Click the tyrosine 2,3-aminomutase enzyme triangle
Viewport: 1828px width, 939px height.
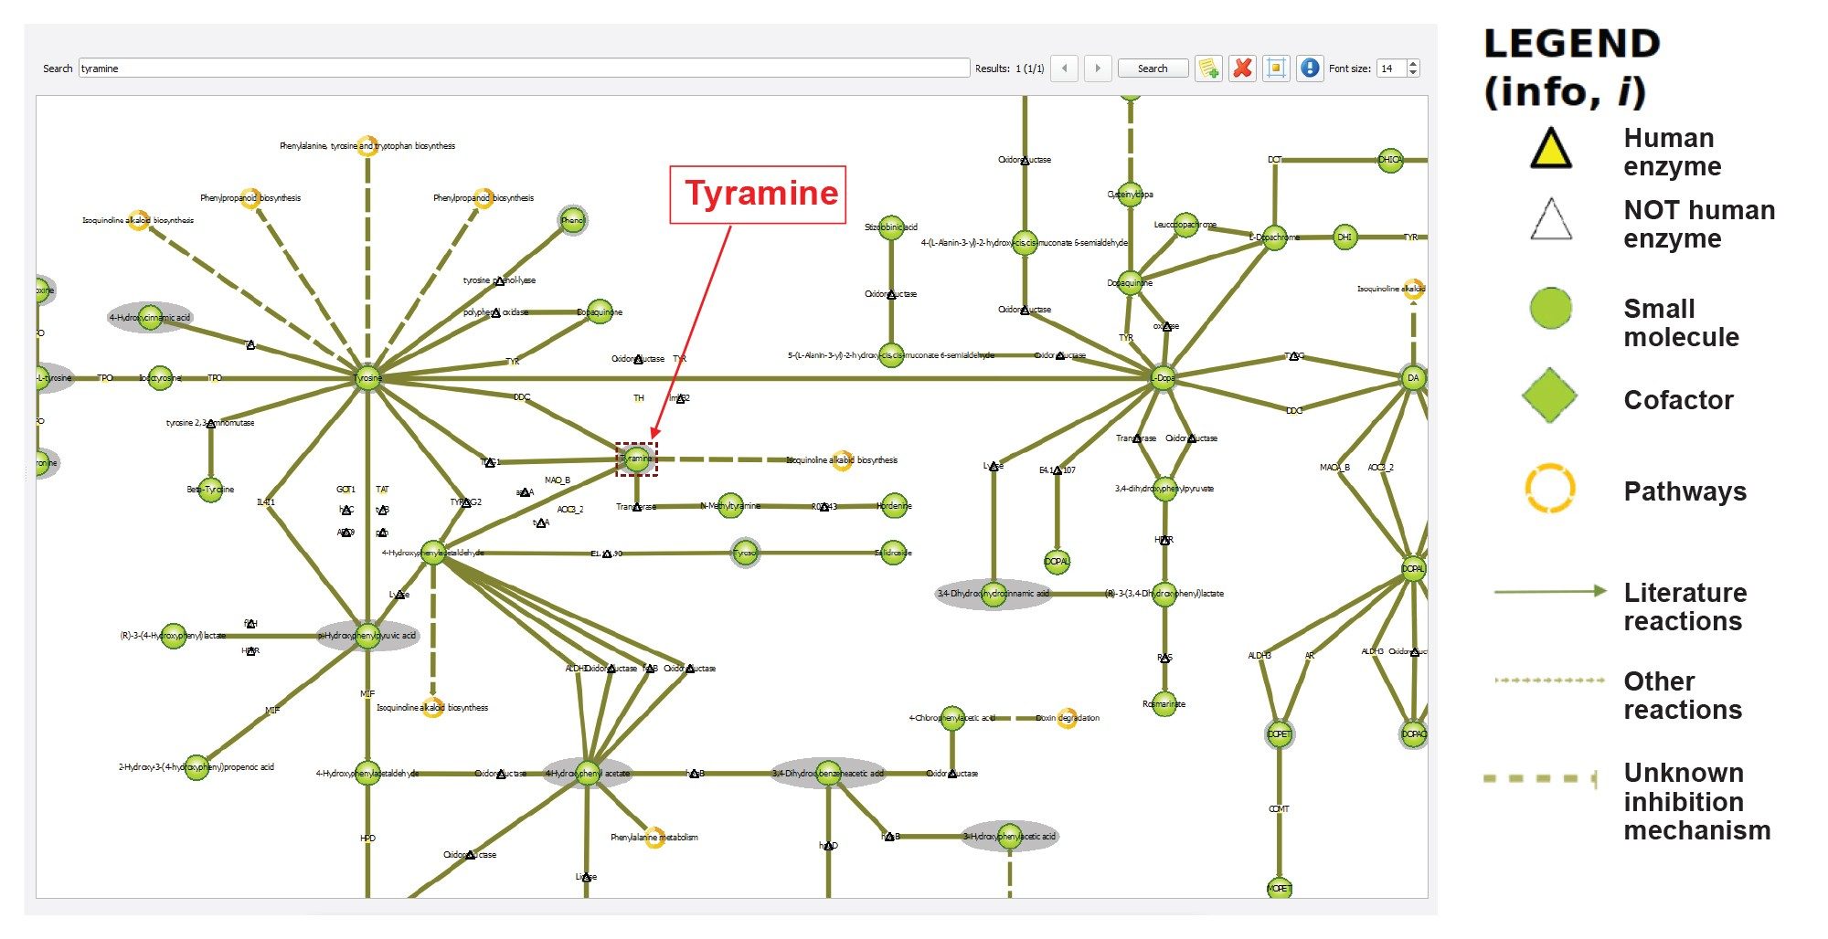211,424
